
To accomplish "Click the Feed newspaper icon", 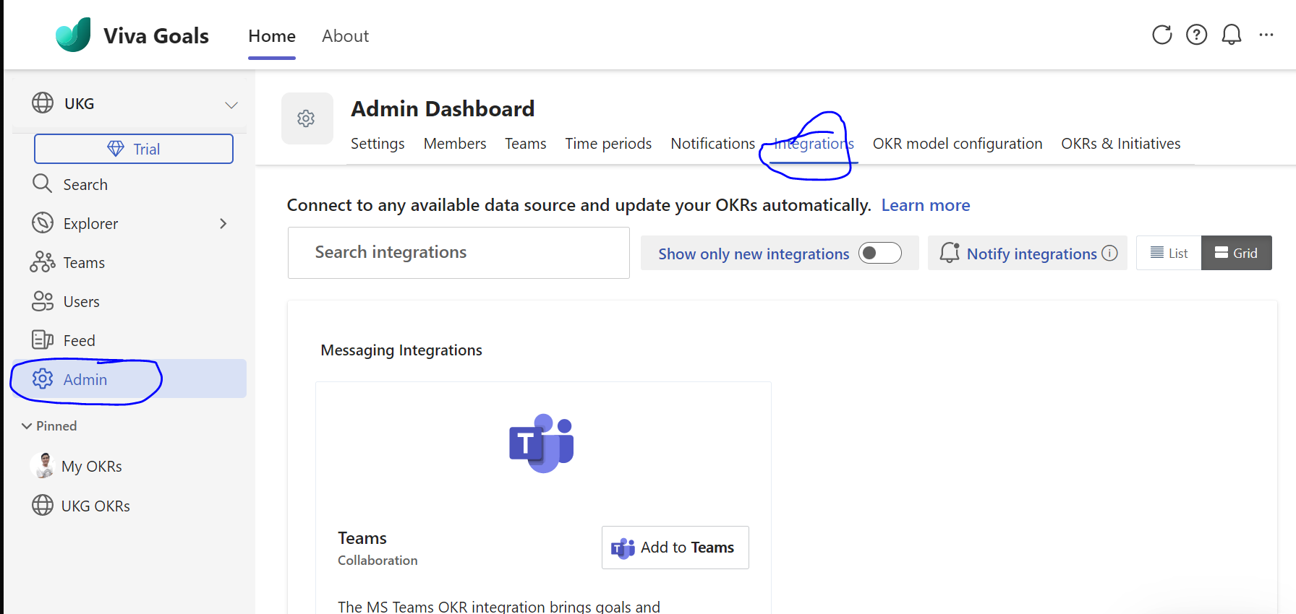I will click(x=43, y=340).
